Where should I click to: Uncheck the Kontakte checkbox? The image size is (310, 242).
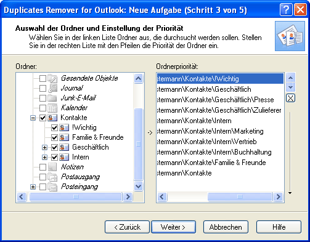(x=43, y=118)
